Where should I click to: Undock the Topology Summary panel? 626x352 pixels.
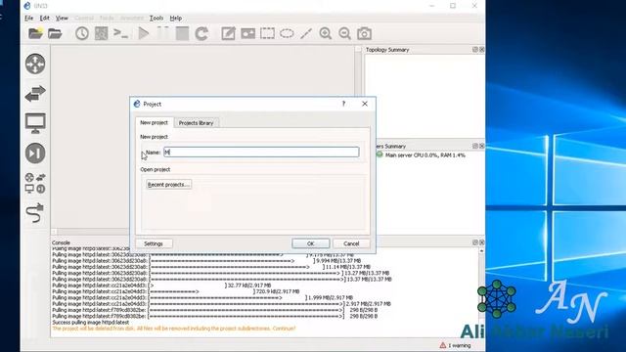[x=475, y=50]
